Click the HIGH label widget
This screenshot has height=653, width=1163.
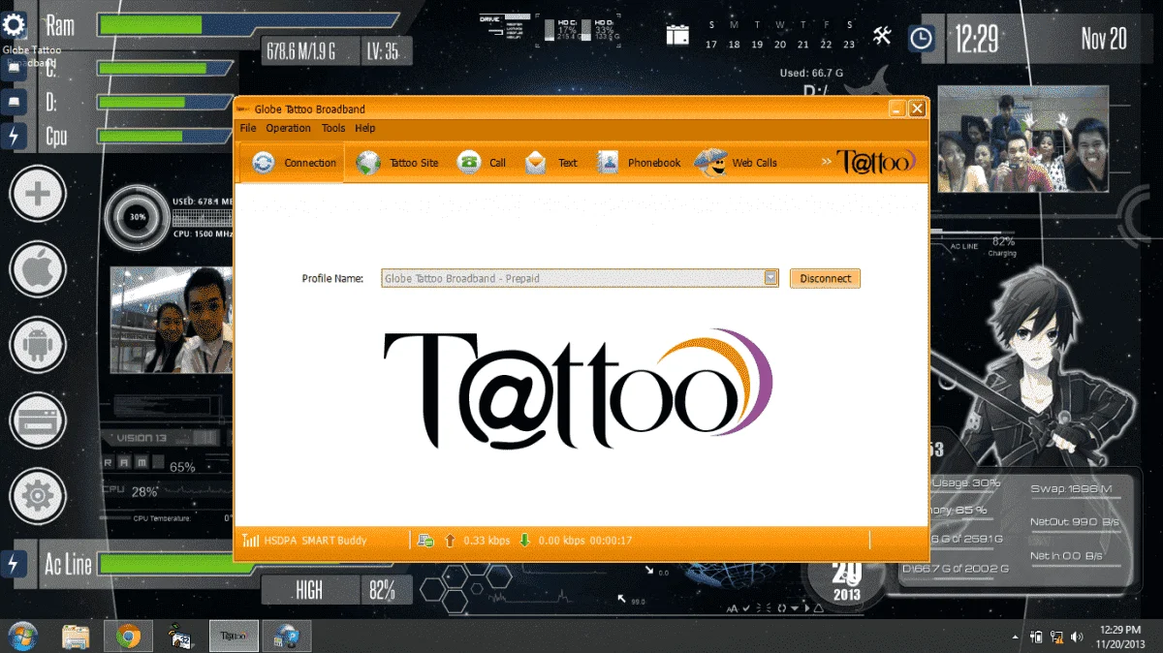(x=309, y=590)
